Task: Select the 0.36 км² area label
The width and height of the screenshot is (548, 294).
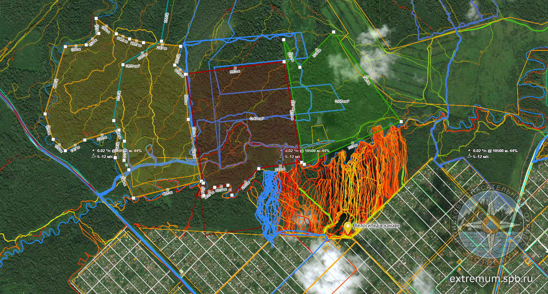Action: tap(342, 101)
